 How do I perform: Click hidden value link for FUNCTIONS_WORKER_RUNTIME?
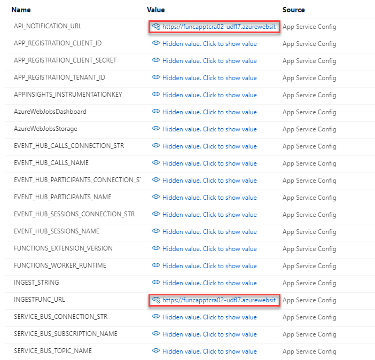point(209,266)
